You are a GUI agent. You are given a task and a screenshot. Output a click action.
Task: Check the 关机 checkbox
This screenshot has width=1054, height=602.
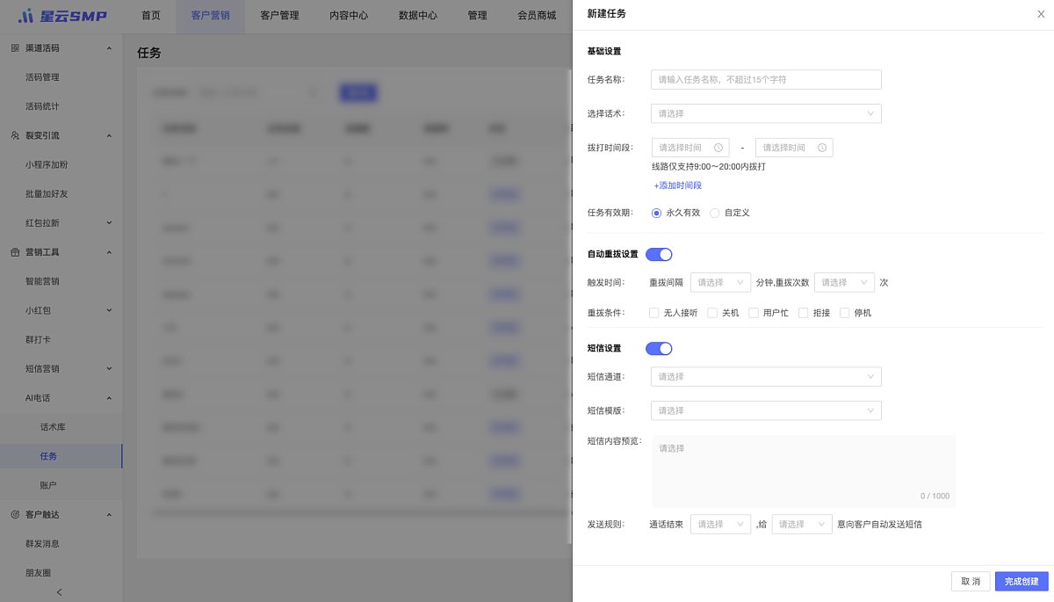pyautogui.click(x=712, y=313)
